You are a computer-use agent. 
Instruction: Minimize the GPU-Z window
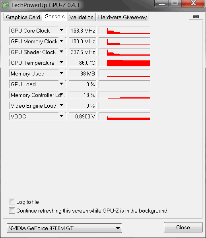tap(161, 4)
